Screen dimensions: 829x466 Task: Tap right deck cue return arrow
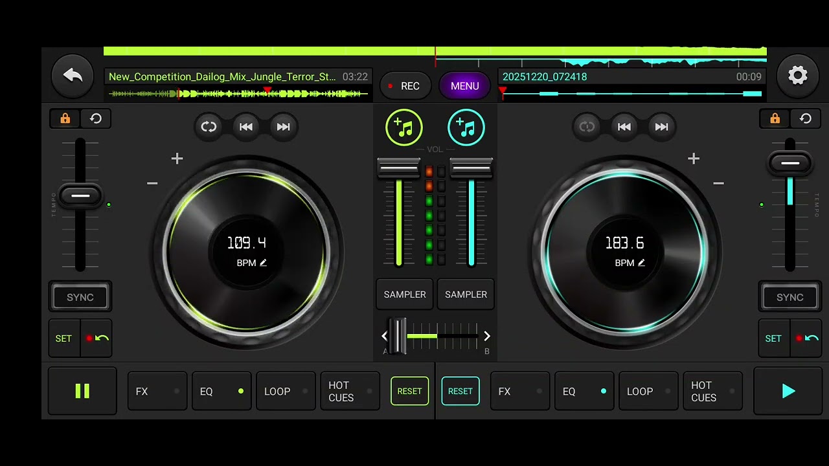[806, 338]
